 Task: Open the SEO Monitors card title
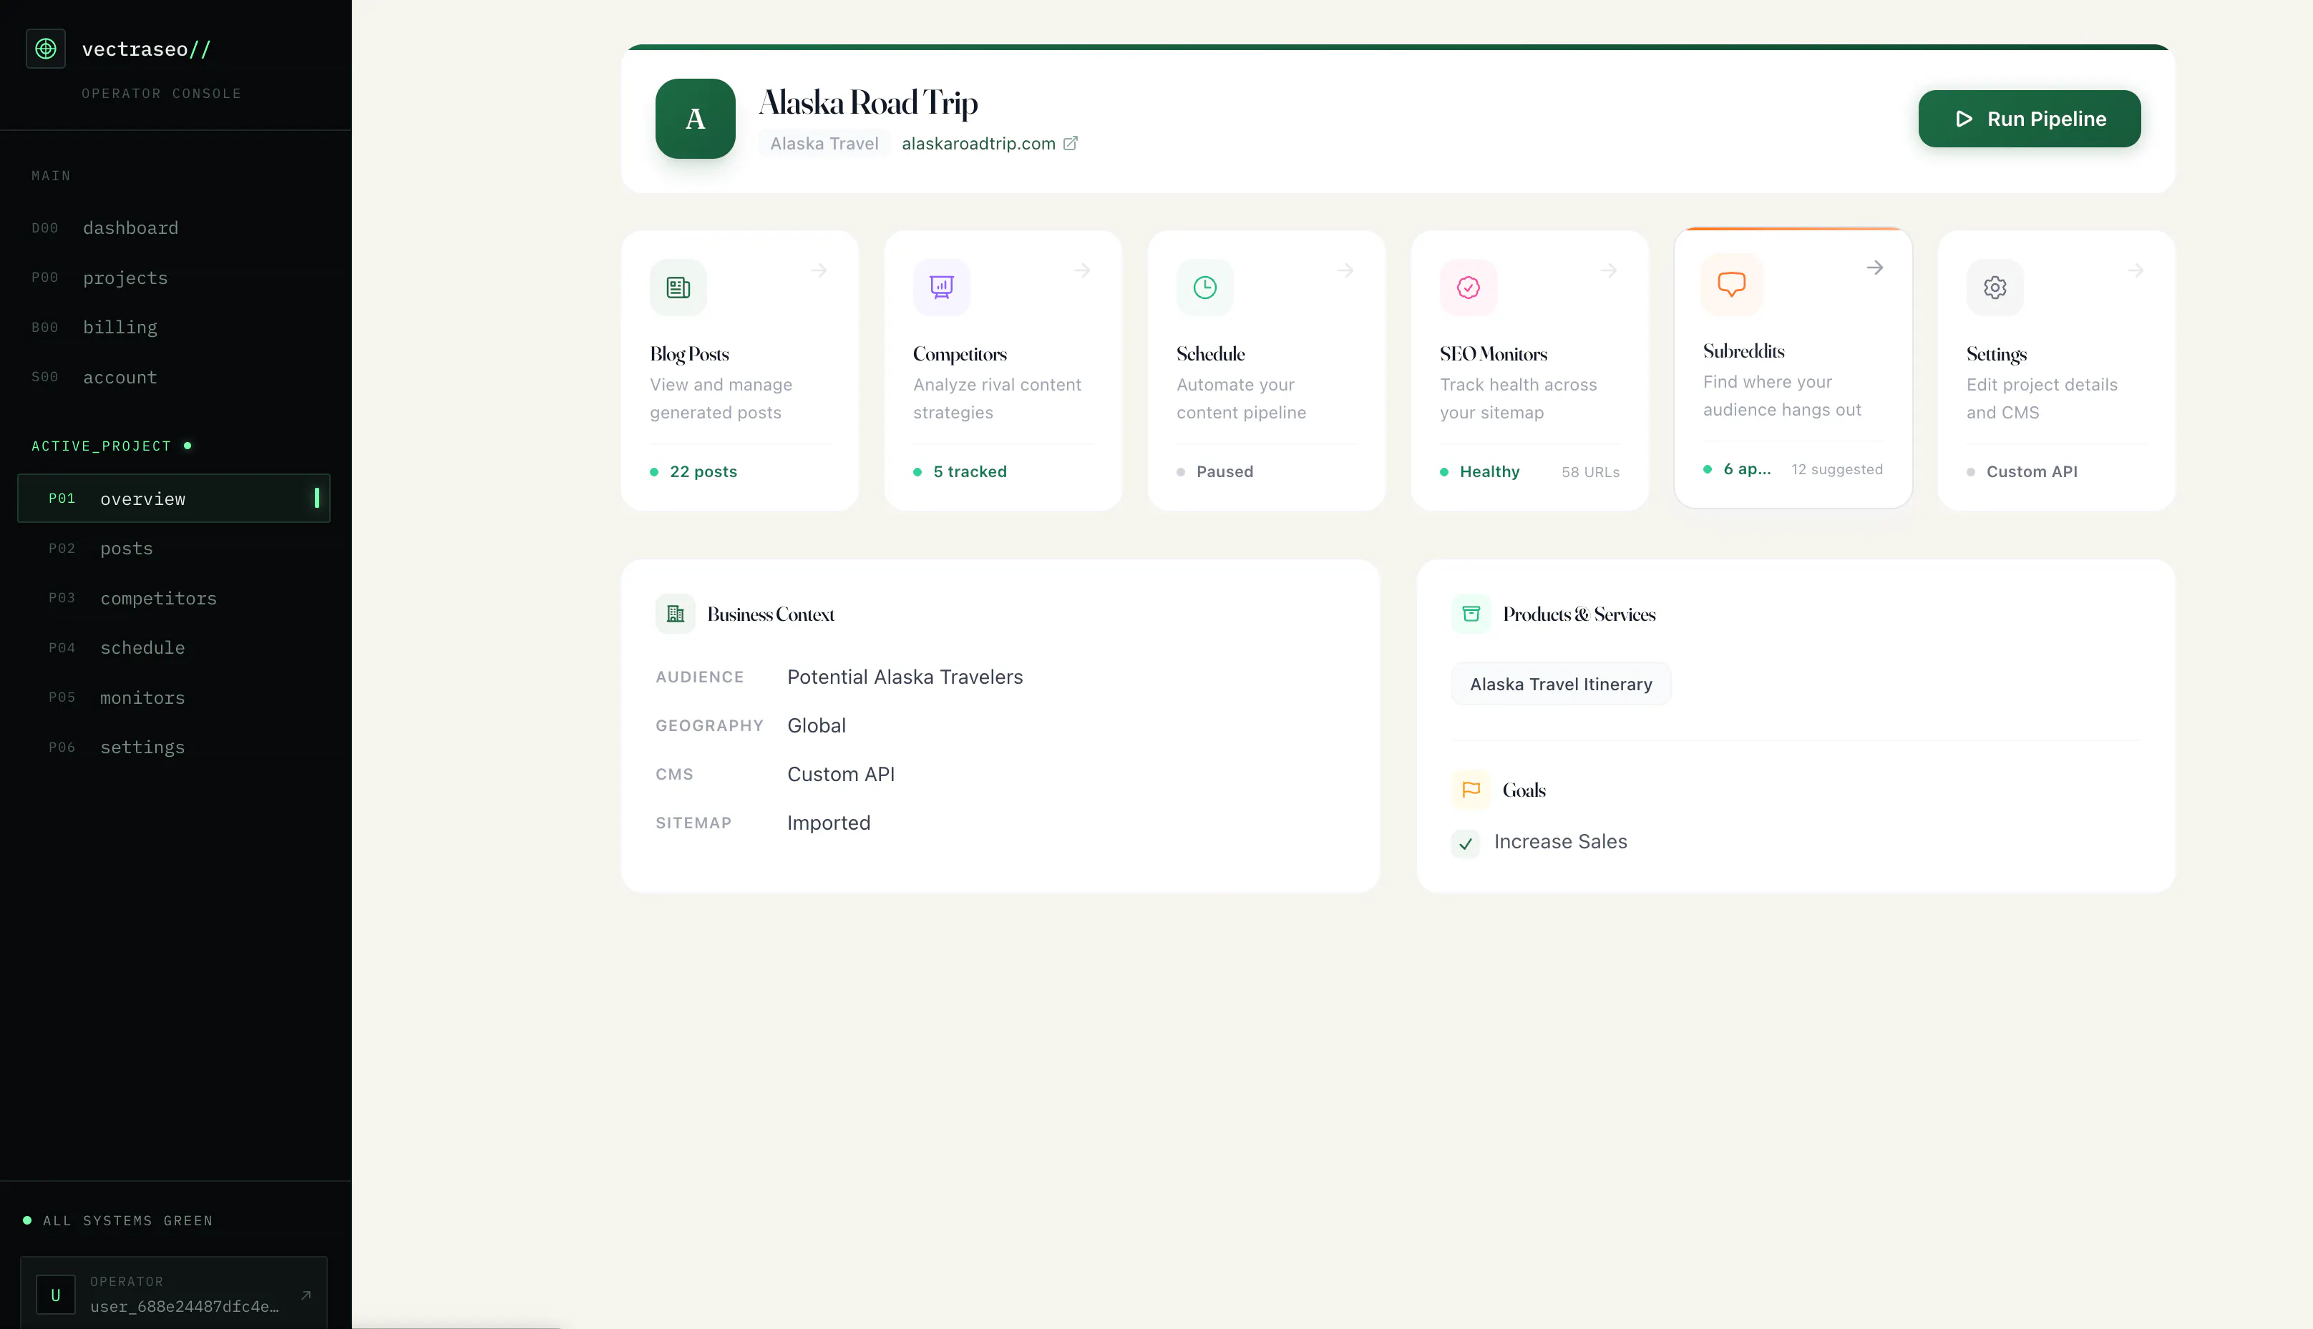(1493, 354)
